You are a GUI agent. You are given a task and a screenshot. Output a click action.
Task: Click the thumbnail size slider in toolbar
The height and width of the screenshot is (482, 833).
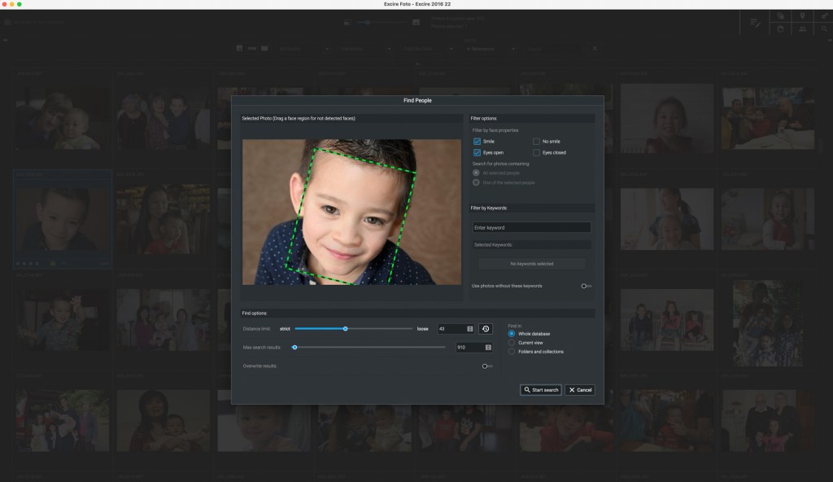pyautogui.click(x=381, y=22)
